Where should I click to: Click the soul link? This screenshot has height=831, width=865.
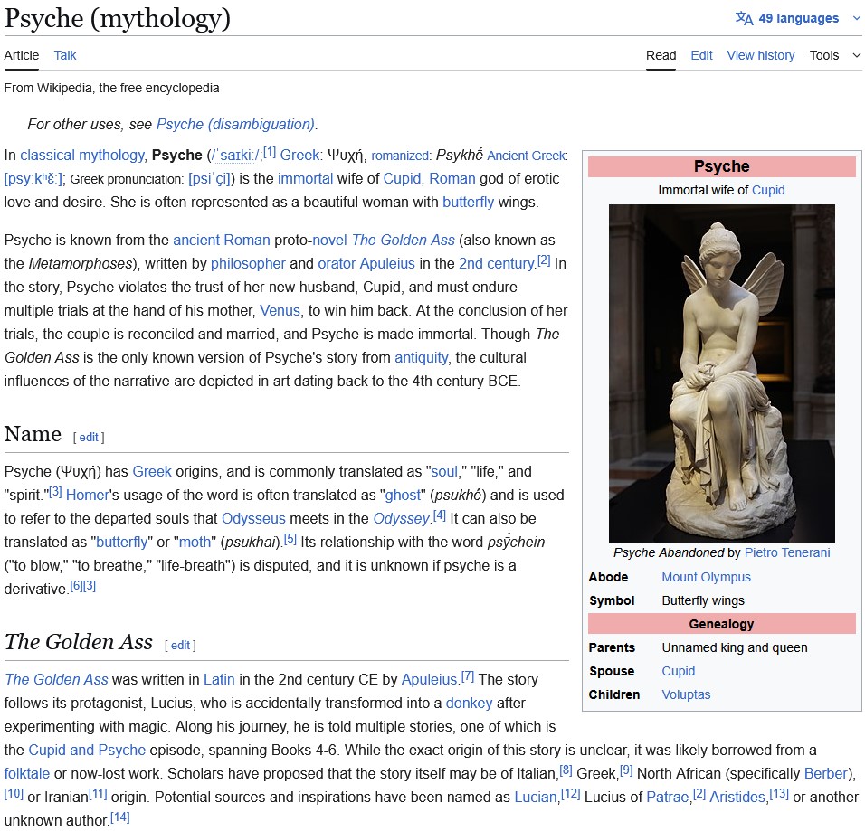click(444, 471)
